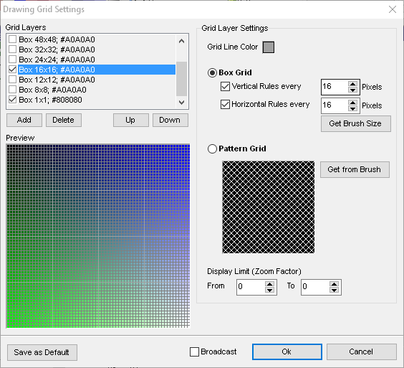Toggle the Horizontal Rules every checkbox
This screenshot has height=368, width=404.
click(x=225, y=104)
